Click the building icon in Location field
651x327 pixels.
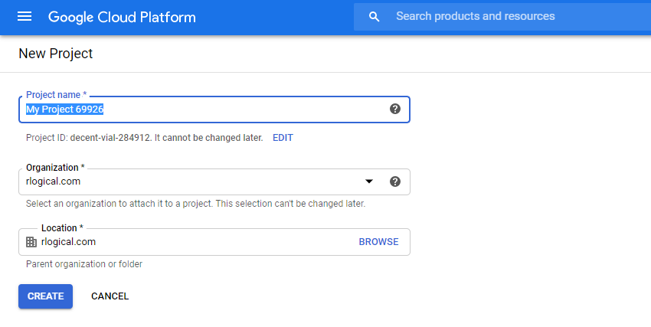[x=31, y=242]
